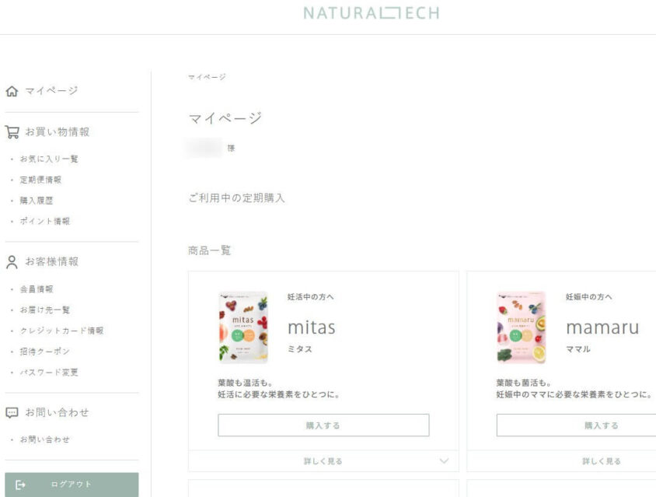Click the NATURALTECH logo at top
Viewport: 656px width, 497px height.
tap(372, 13)
